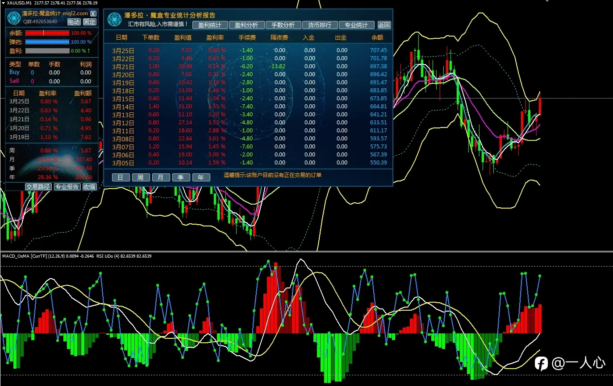The width and height of the screenshot is (613, 386).
Task: Click the hexagram logo icon in the report window
Action: (x=115, y=20)
